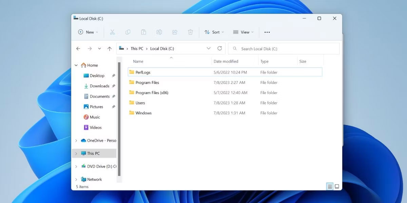Switch to details view layout toggle

point(330,186)
